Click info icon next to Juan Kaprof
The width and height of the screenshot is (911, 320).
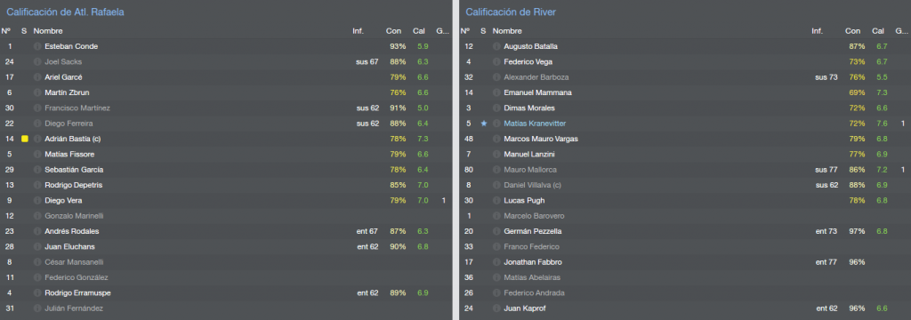[x=496, y=308]
